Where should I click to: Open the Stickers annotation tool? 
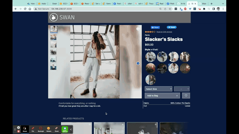click(49, 129)
